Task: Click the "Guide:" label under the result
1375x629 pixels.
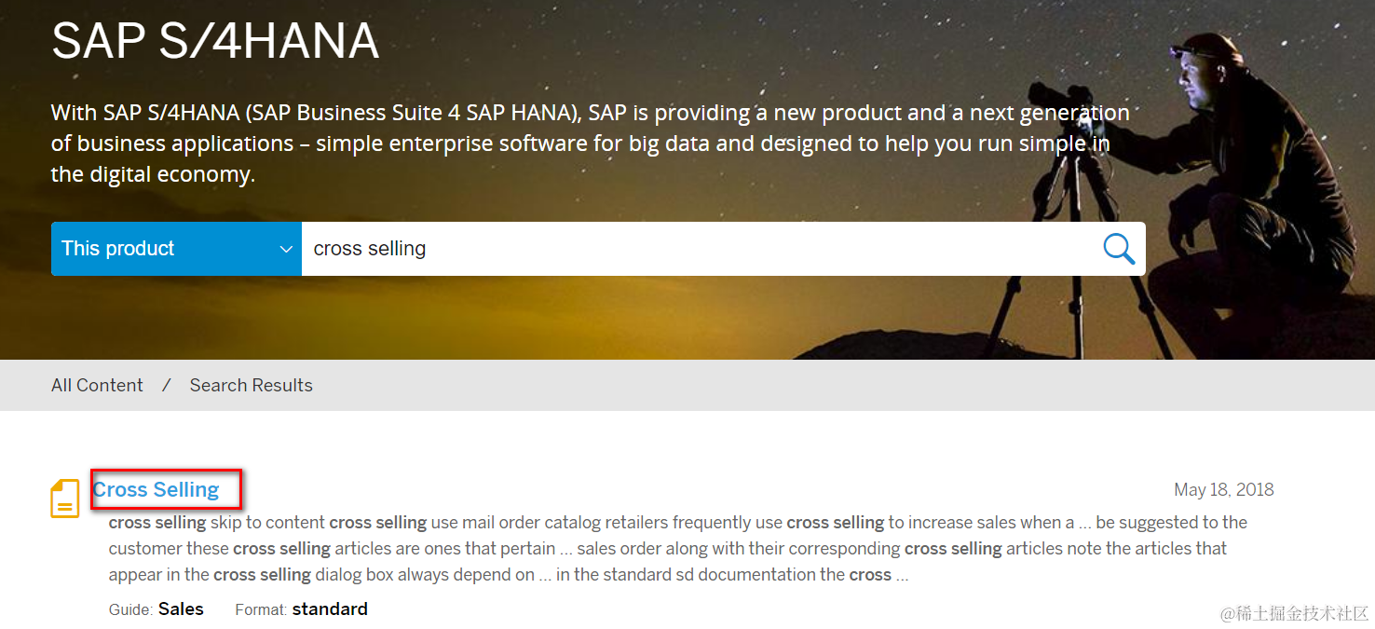Action: pos(130,610)
